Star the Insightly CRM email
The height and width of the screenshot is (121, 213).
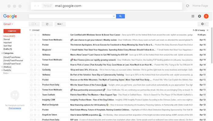(x=35, y=100)
